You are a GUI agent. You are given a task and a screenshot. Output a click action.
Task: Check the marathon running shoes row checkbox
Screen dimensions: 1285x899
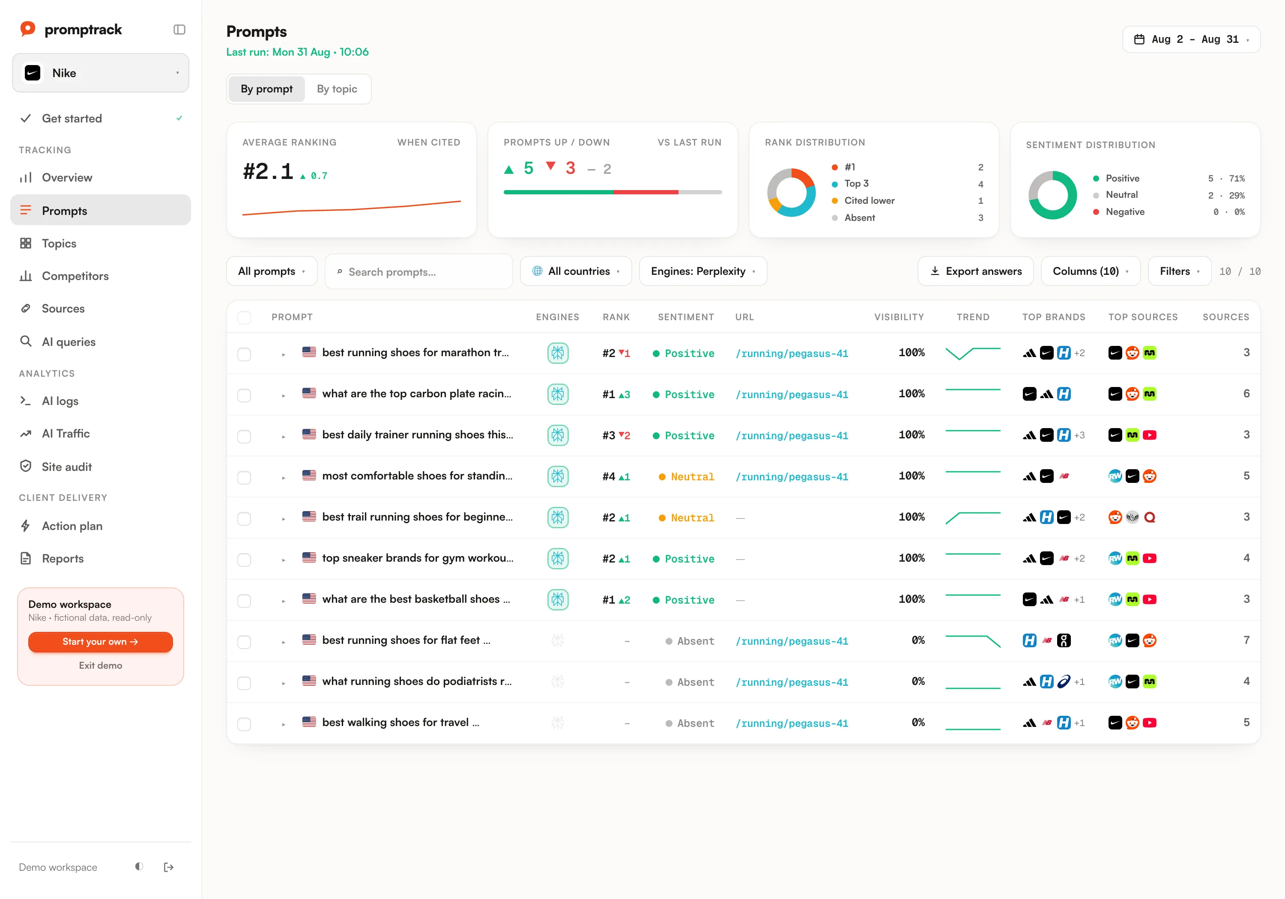pyautogui.click(x=244, y=354)
